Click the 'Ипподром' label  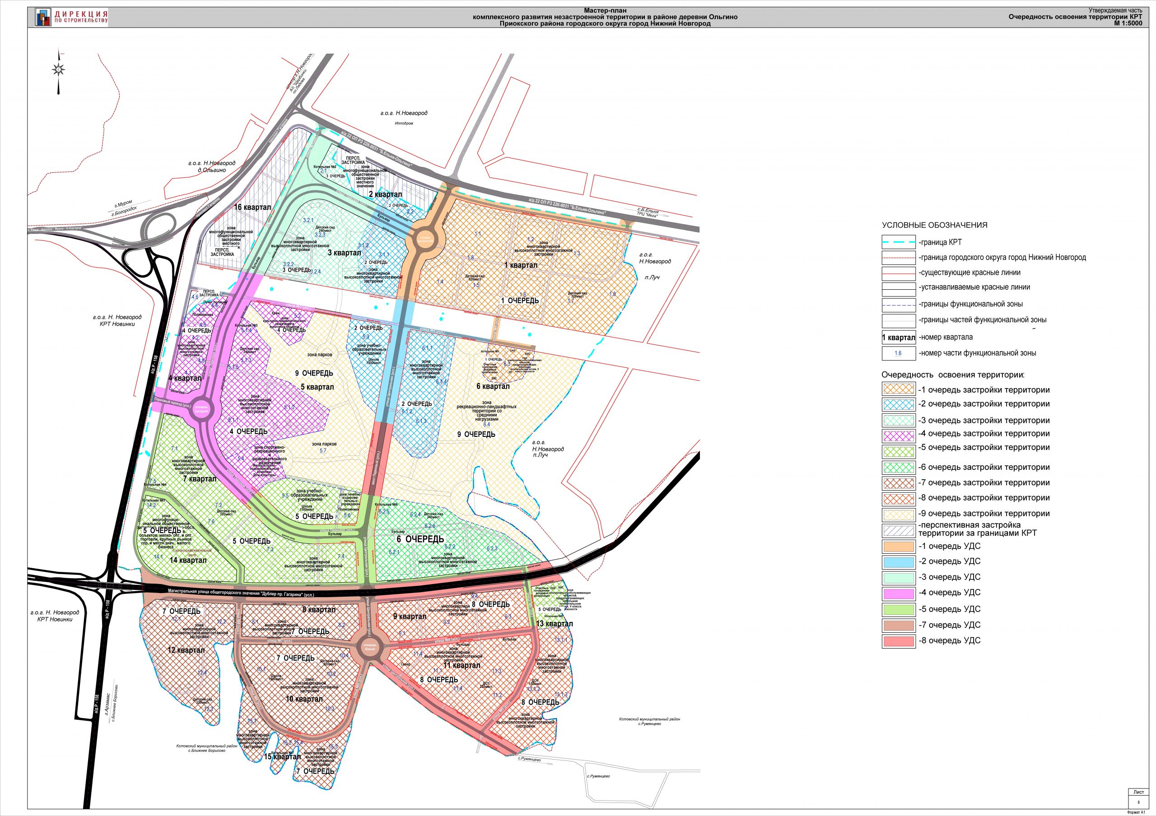[x=404, y=123]
